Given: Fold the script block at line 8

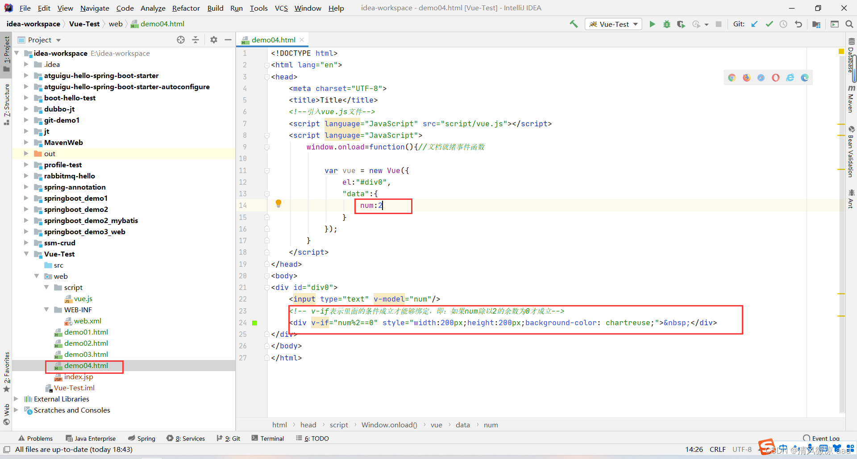Looking at the screenshot, I should 267,135.
